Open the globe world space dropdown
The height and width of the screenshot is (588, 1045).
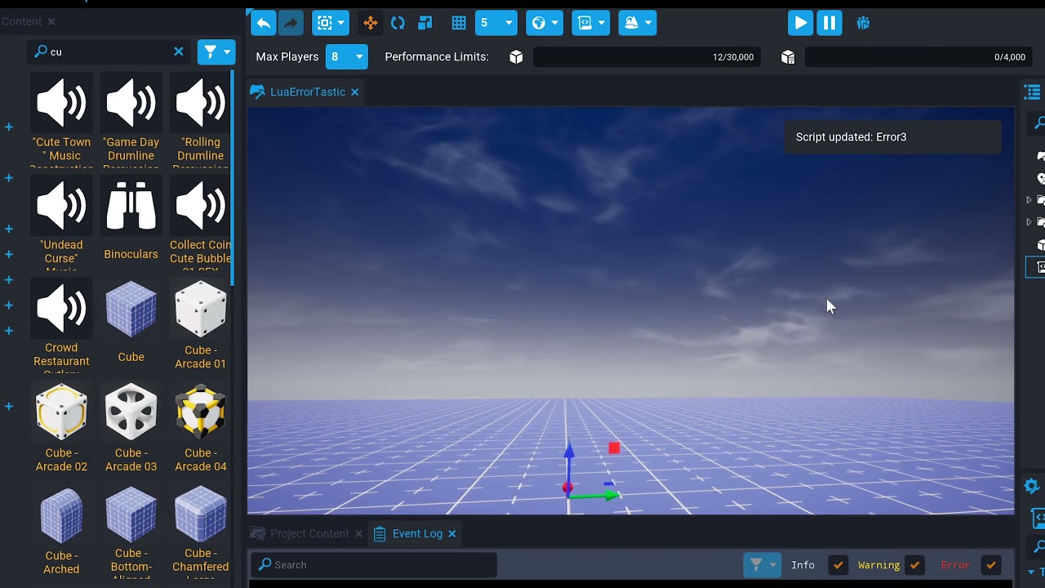point(545,23)
